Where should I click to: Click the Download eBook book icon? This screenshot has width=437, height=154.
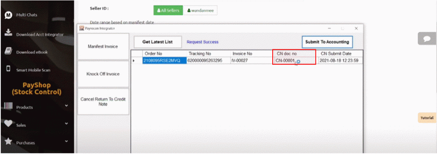click(x=9, y=51)
